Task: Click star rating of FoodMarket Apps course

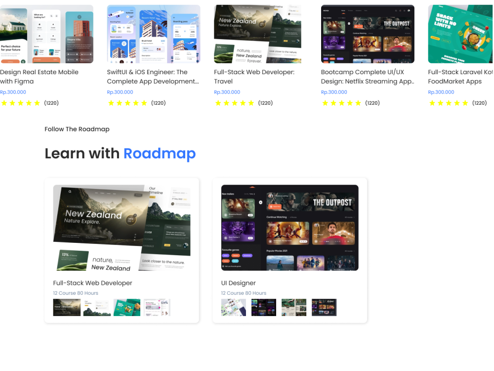Action: (449, 103)
